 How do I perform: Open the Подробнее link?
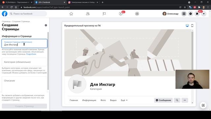point(31,54)
